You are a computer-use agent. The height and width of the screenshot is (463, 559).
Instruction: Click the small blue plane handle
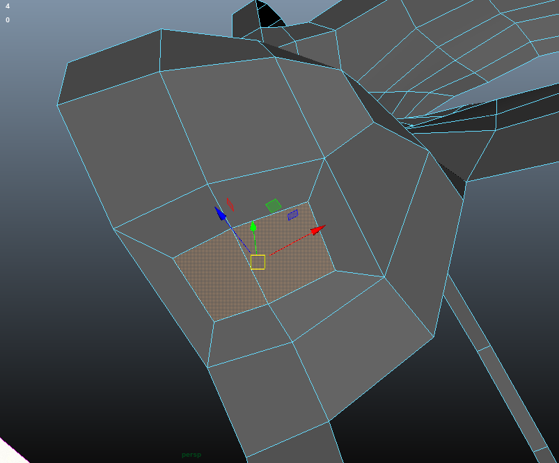tap(293, 215)
